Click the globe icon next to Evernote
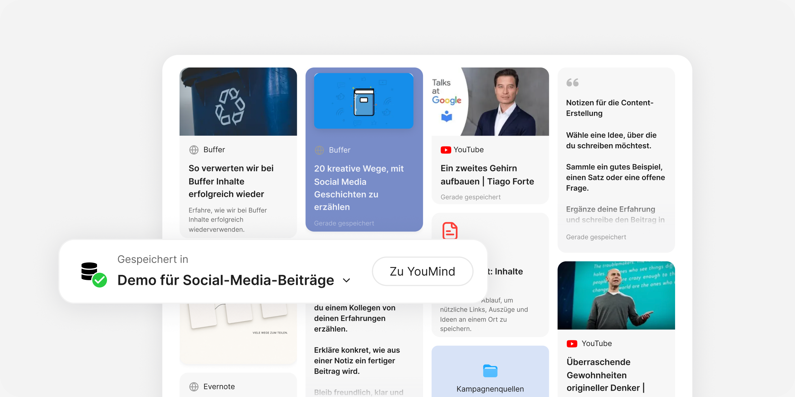This screenshot has width=795, height=397. pyautogui.click(x=194, y=387)
